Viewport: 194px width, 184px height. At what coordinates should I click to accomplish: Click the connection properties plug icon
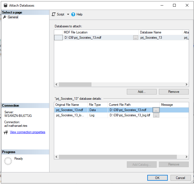(x=6, y=132)
